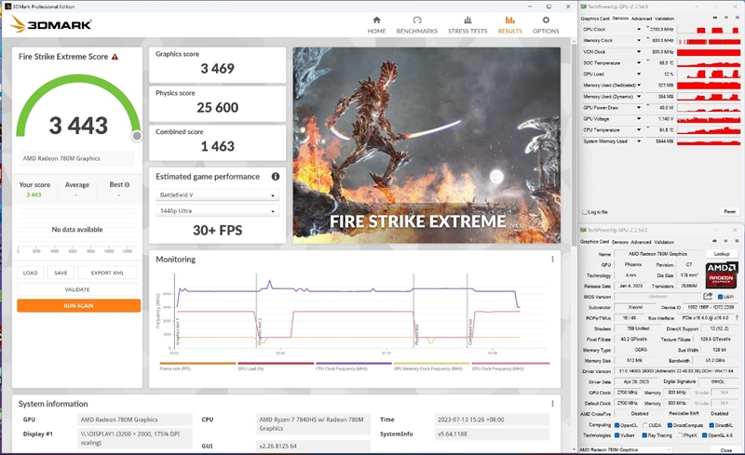Enable the Log to file checkbox

point(584,211)
